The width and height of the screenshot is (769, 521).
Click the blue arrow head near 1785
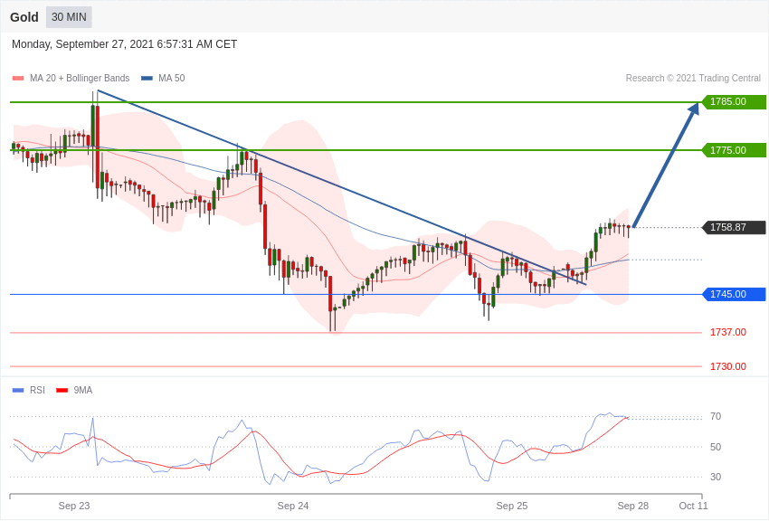[x=694, y=109]
